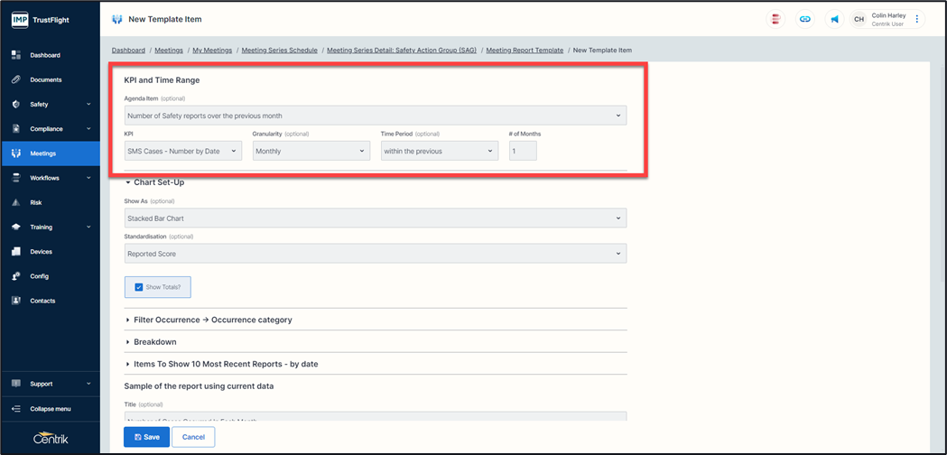Screen dimensions: 947x455
Task: Click the Dashboard icon in sidebar
Action: point(16,55)
